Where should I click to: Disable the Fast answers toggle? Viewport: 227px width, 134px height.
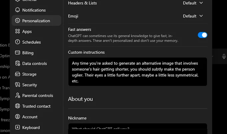pyautogui.click(x=203, y=35)
